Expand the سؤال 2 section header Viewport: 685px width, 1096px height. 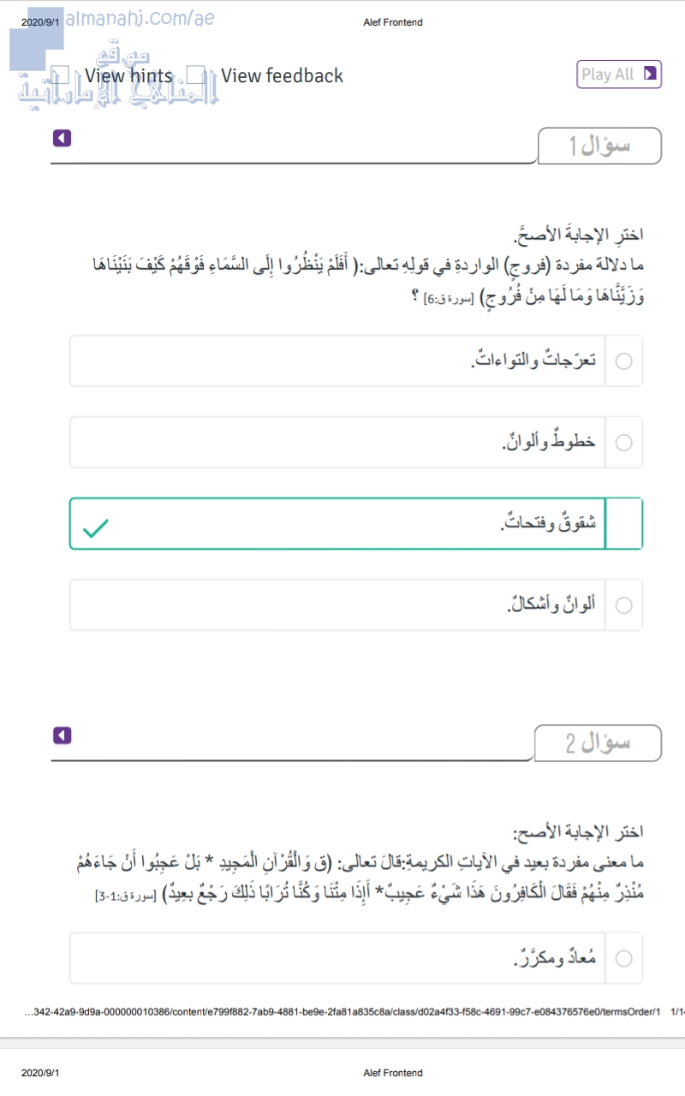pos(599,743)
